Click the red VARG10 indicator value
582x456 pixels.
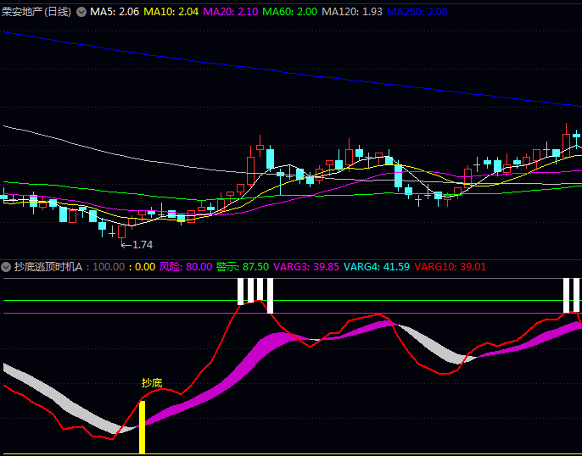pyautogui.click(x=450, y=266)
